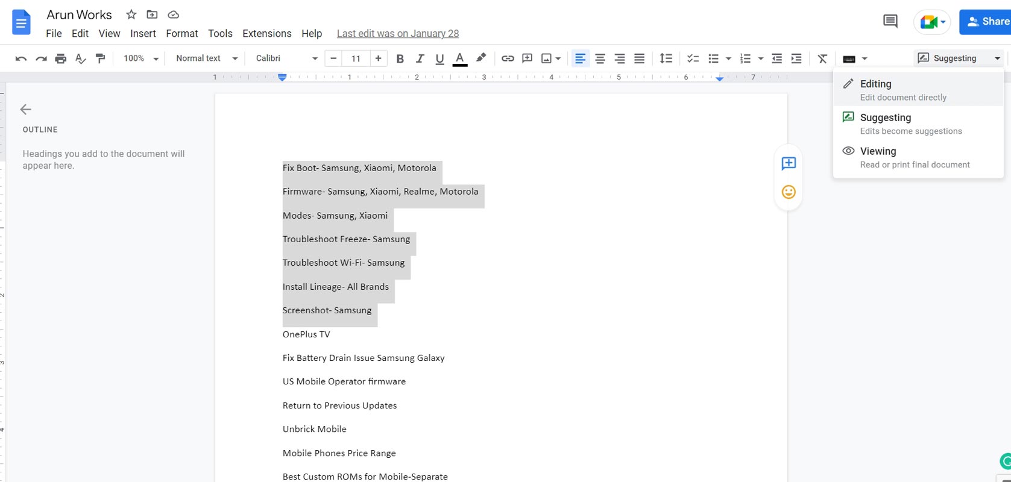
Task: Align text right
Action: (x=620, y=58)
